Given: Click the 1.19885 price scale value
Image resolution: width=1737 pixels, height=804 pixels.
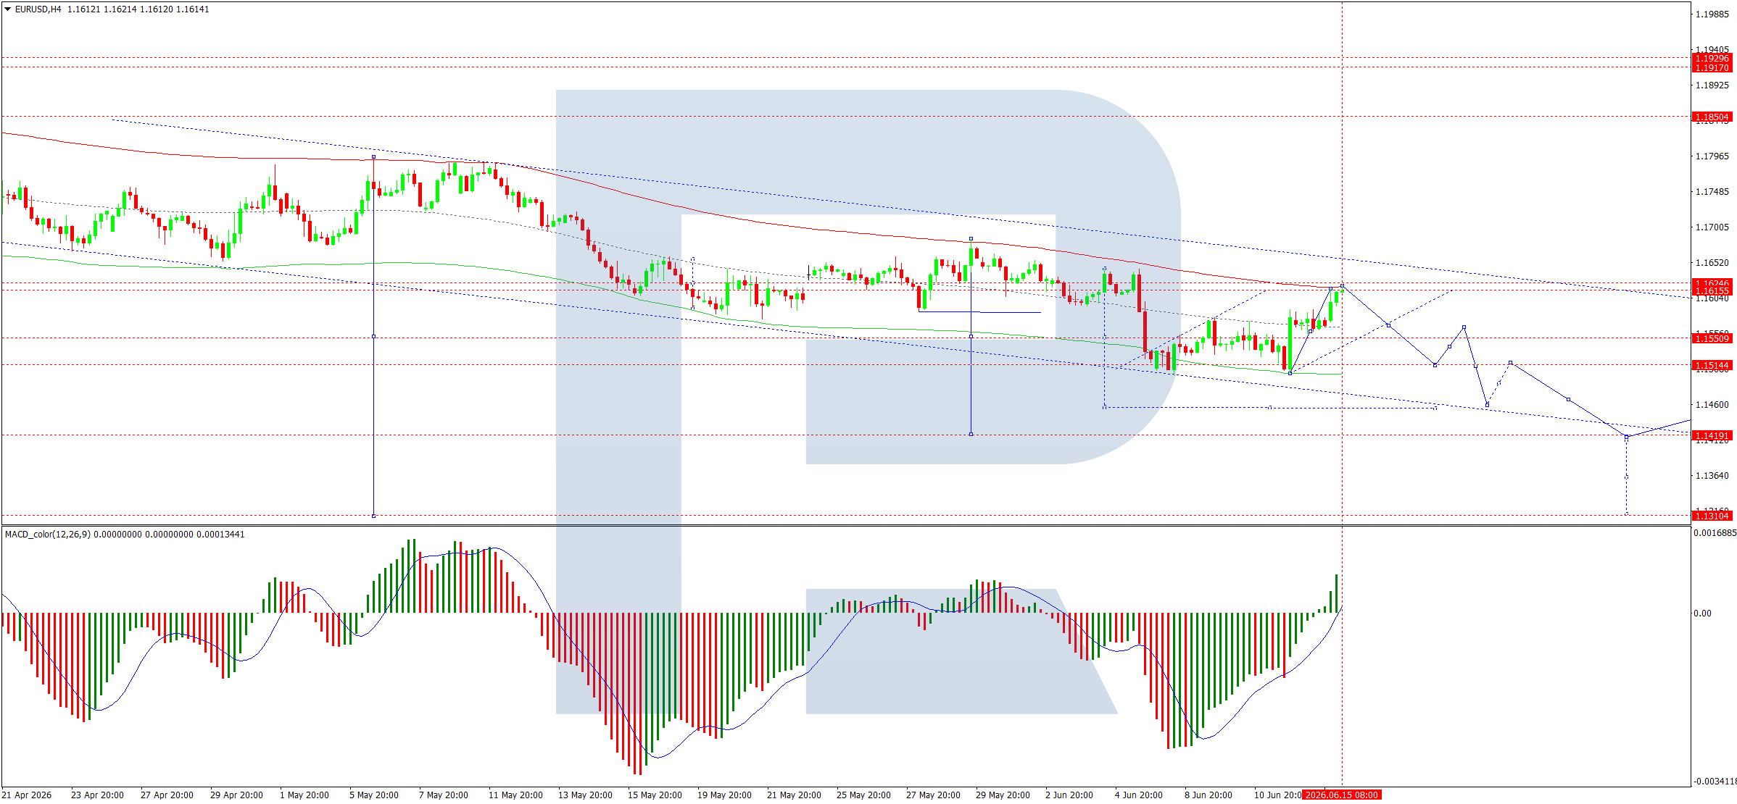Looking at the screenshot, I should pyautogui.click(x=1712, y=14).
